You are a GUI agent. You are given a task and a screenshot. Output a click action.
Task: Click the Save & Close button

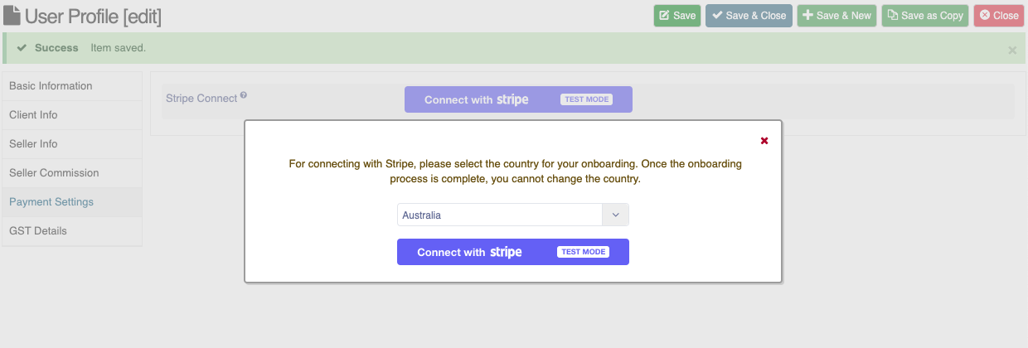(749, 16)
